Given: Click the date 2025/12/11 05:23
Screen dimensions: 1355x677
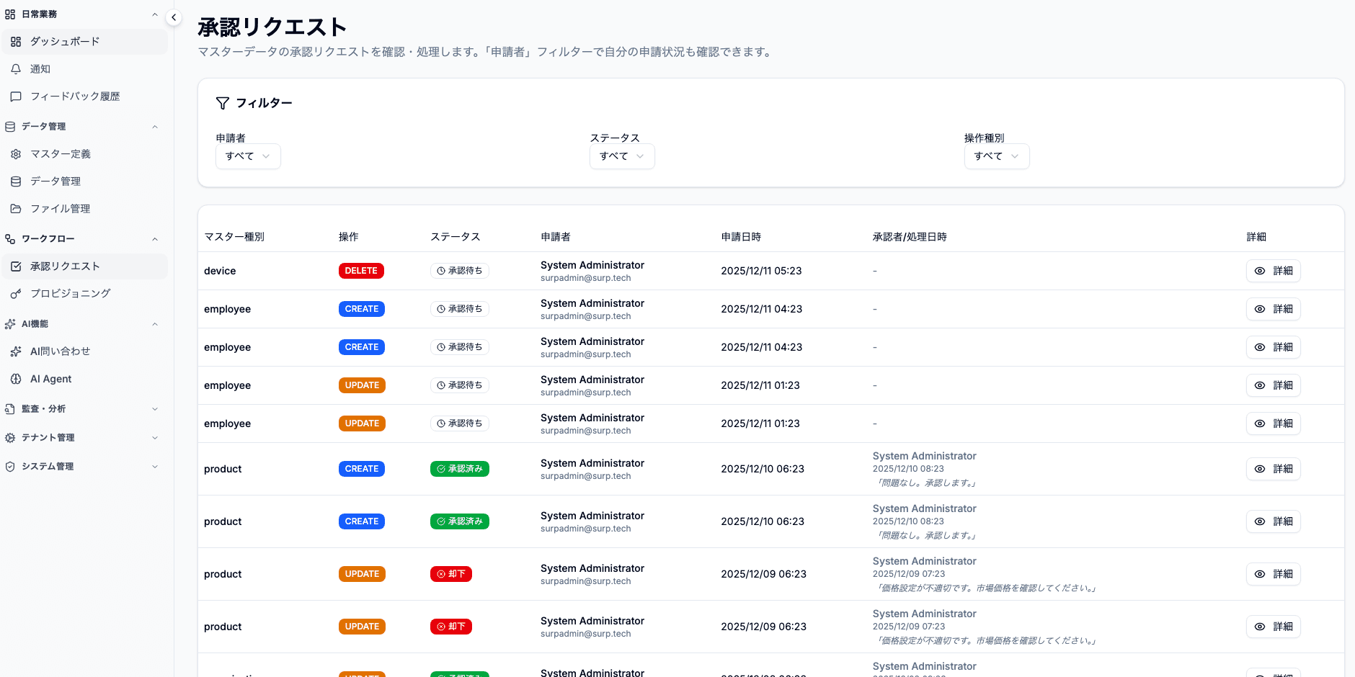Looking at the screenshot, I should click(x=761, y=271).
